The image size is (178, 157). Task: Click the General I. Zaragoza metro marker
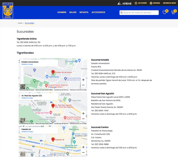(73, 134)
